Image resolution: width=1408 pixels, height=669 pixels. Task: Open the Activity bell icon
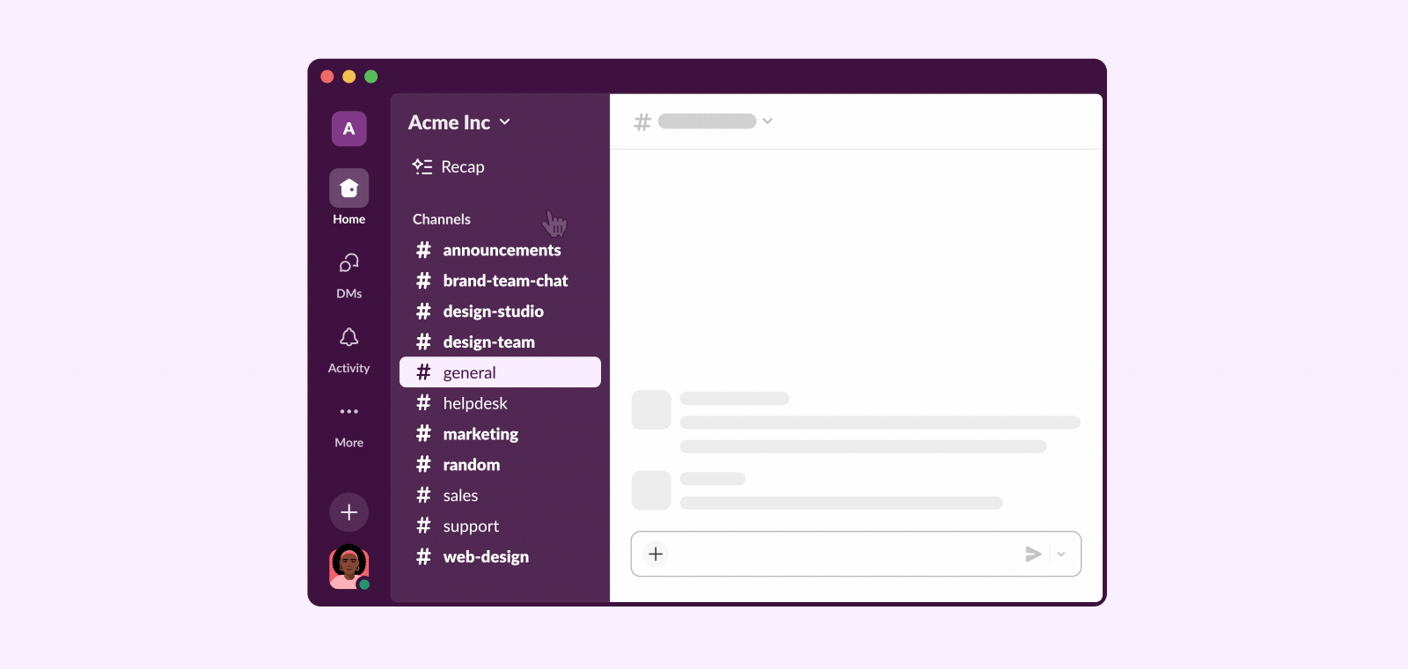pyautogui.click(x=348, y=338)
